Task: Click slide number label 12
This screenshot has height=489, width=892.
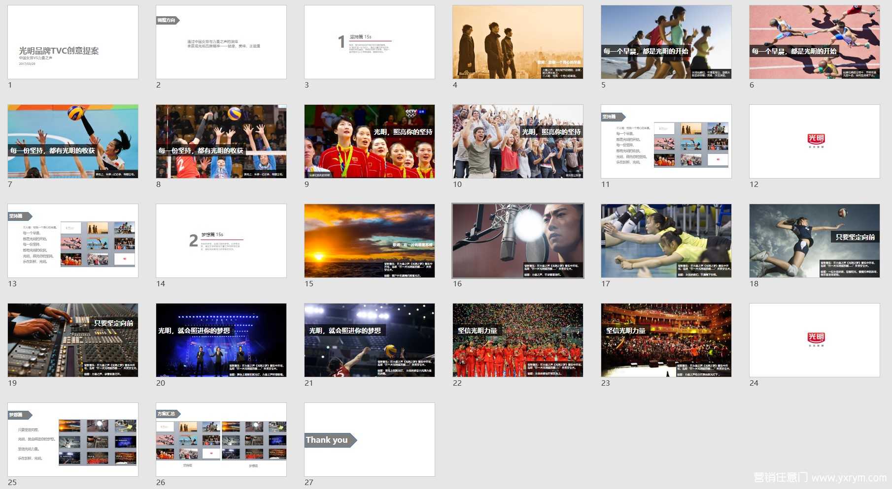Action: click(x=754, y=184)
